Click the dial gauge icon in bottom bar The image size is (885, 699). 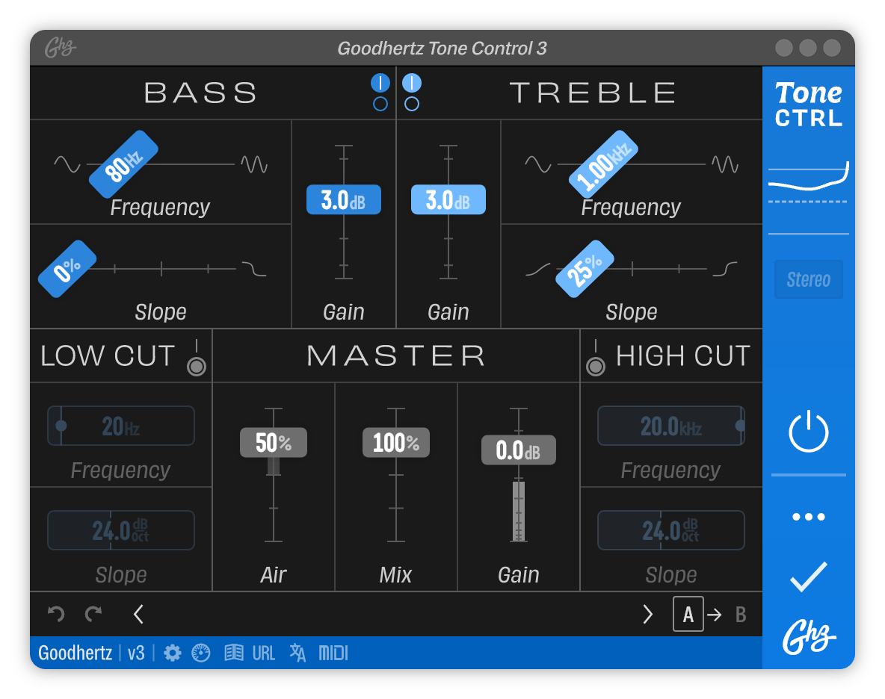coord(201,653)
